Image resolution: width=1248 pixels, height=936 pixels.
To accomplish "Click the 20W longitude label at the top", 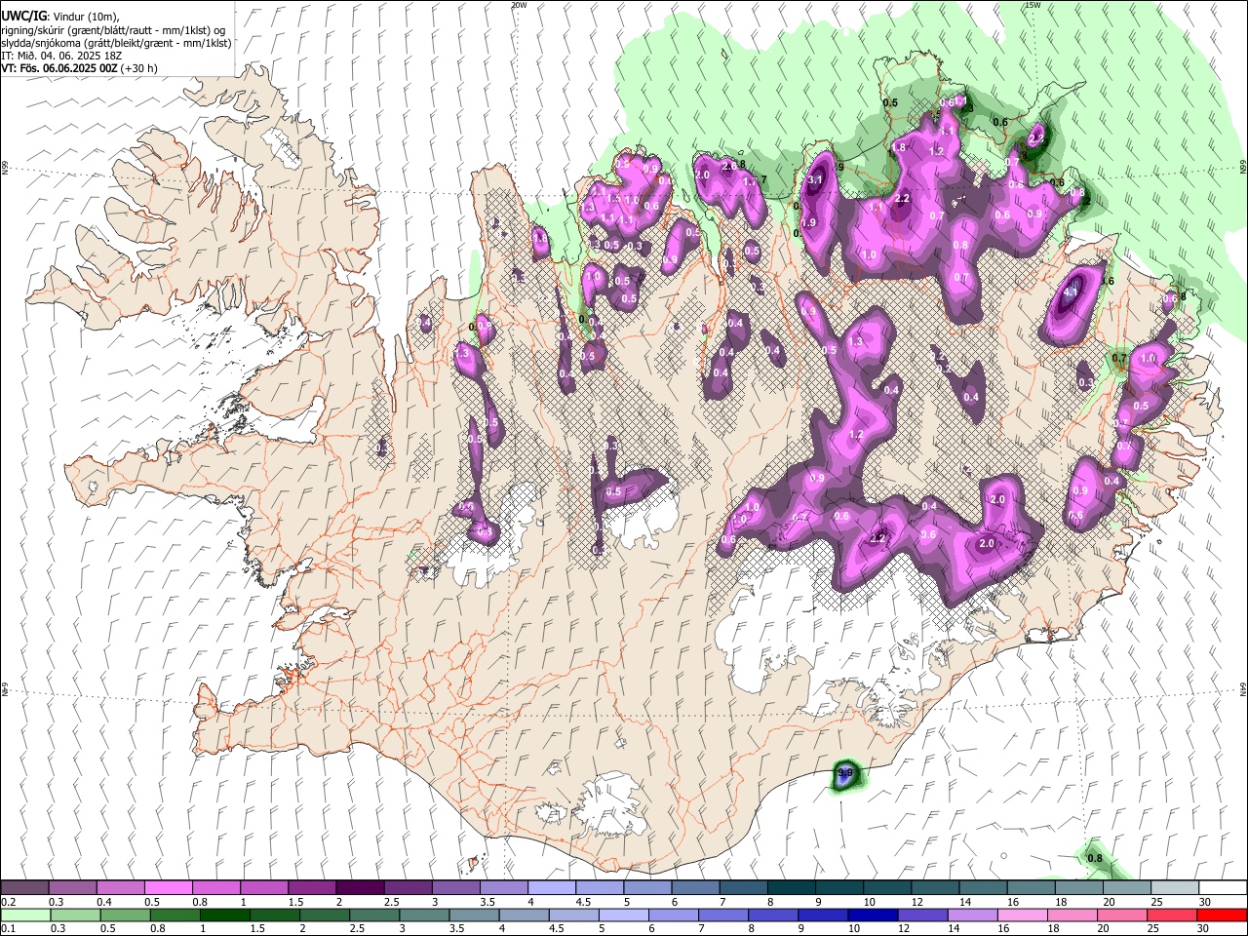I will (x=519, y=5).
